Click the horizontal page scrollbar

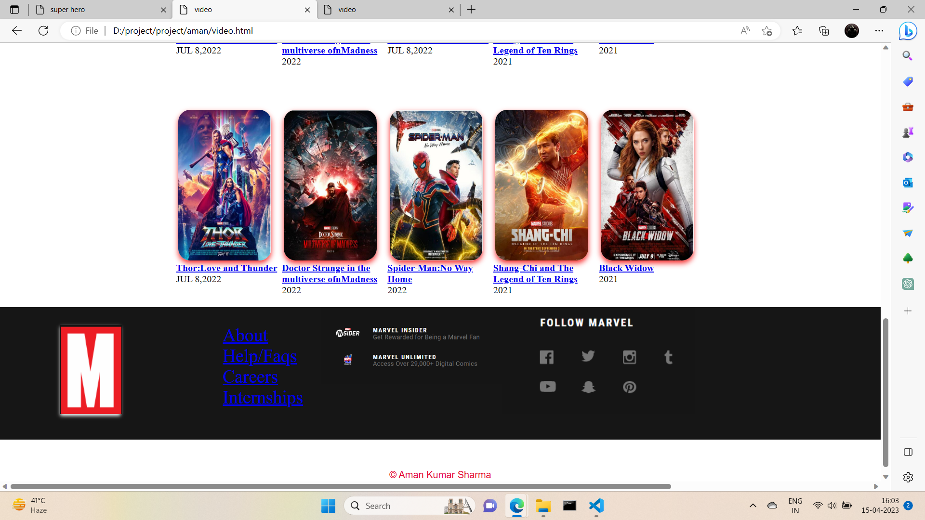click(340, 486)
